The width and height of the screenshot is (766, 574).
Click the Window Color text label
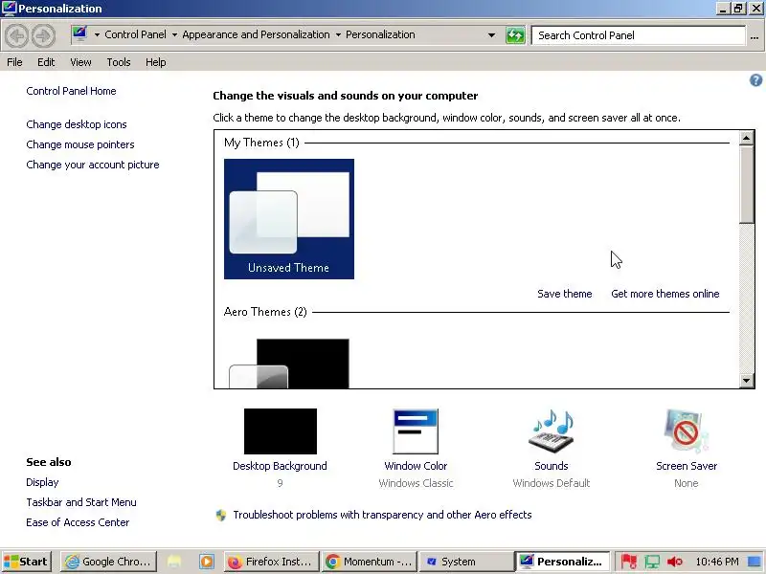pyautogui.click(x=416, y=466)
